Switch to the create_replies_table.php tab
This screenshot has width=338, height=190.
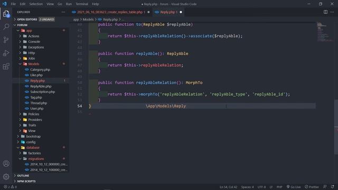(111, 12)
